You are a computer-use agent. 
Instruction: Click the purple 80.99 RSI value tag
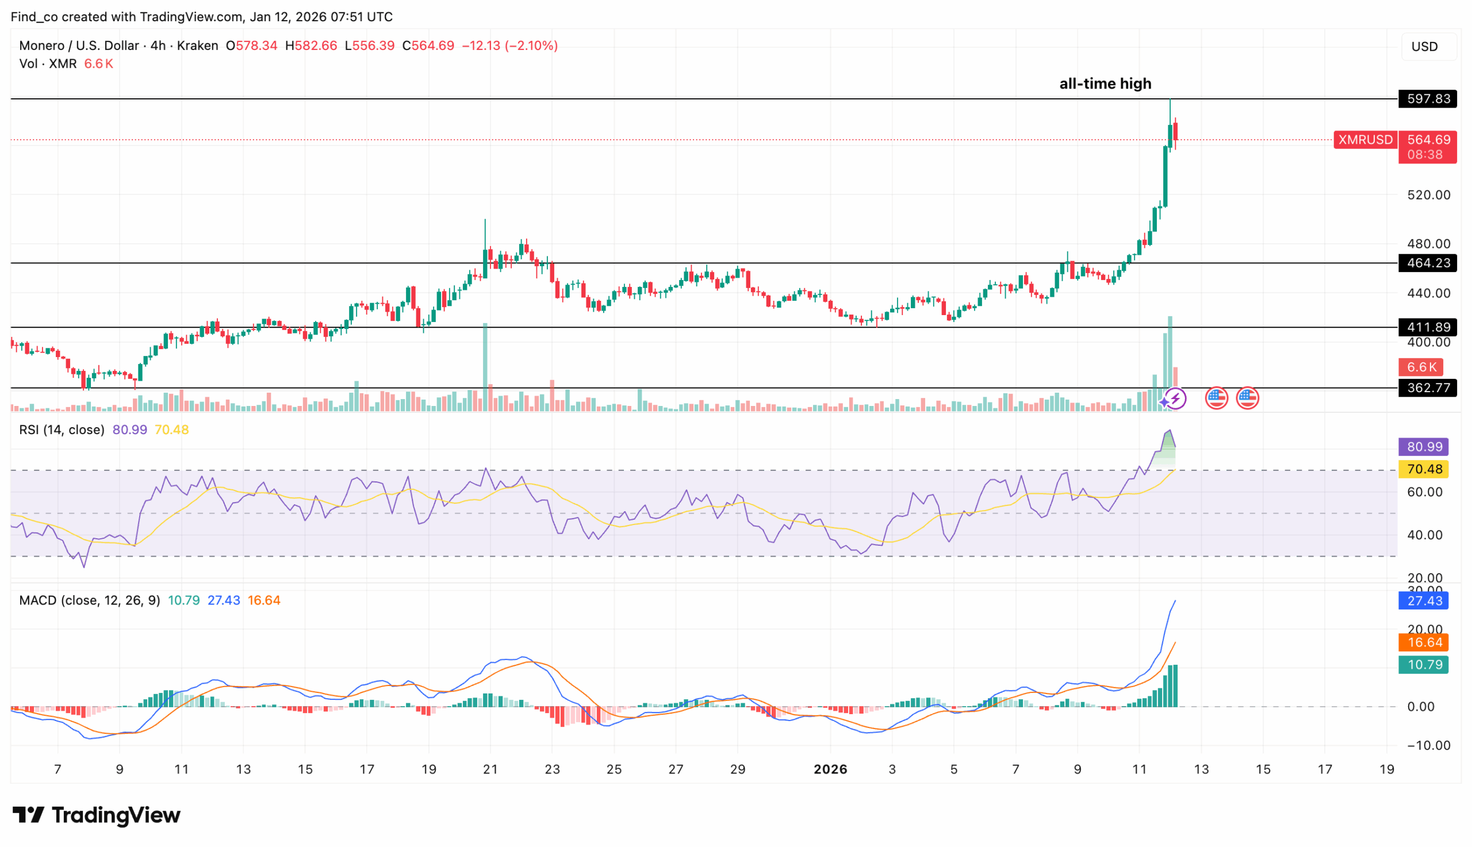(1423, 447)
